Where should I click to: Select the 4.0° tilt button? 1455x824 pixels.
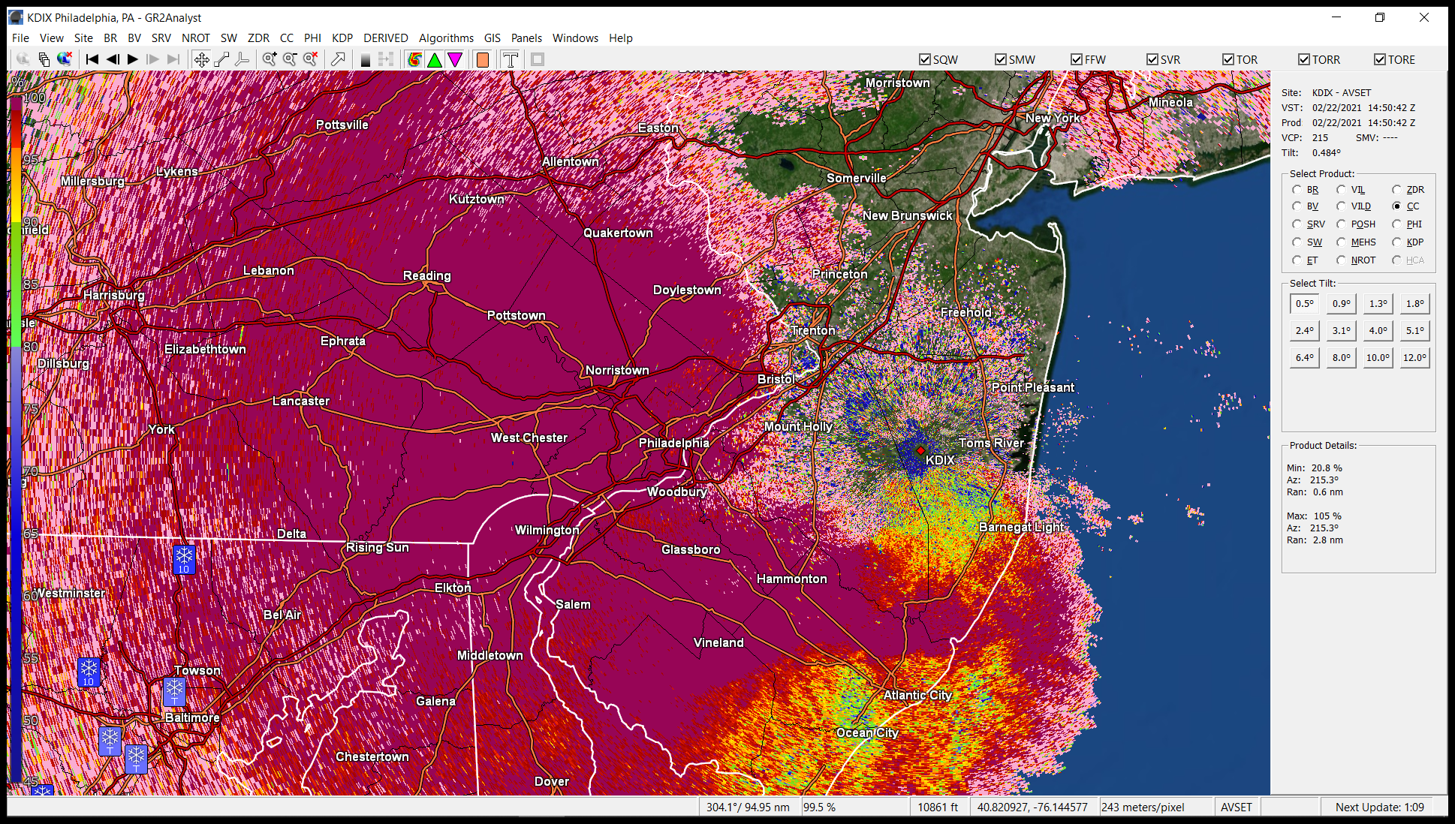(1378, 331)
